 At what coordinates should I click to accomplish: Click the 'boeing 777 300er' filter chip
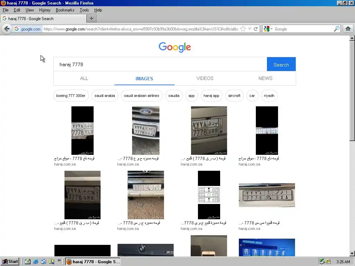71,96
